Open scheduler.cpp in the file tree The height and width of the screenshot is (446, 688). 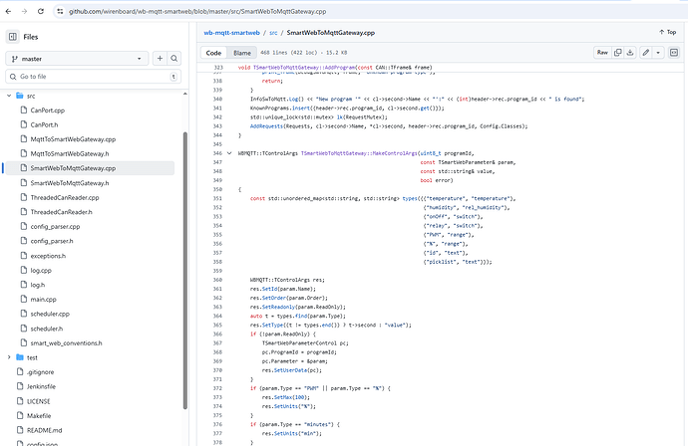[50, 314]
